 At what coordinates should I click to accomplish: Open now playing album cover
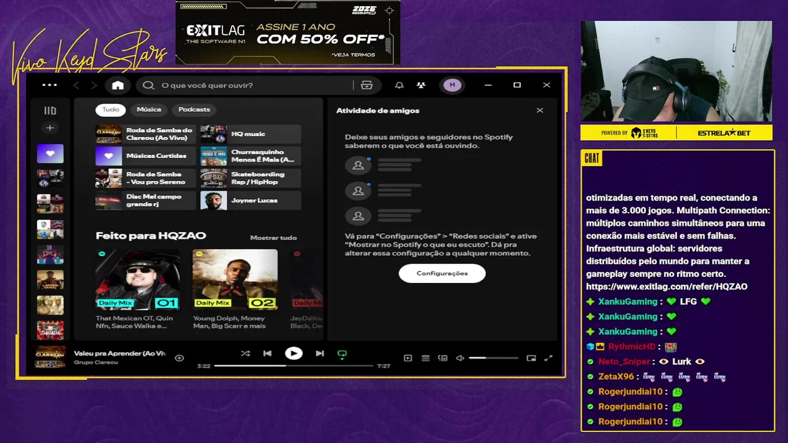(50, 357)
